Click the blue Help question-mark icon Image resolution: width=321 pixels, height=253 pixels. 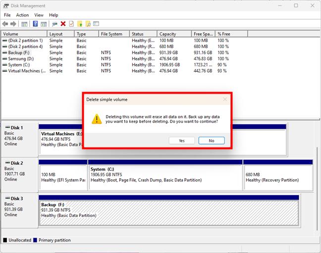(x=35, y=24)
